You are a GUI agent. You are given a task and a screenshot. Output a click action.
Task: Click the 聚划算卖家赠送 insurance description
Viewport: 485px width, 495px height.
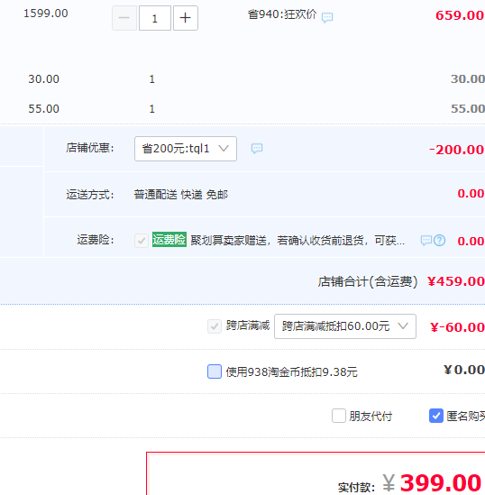[297, 241]
